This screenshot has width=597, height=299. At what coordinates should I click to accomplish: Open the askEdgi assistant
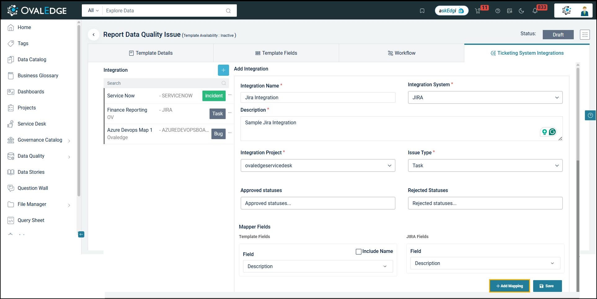(x=451, y=11)
